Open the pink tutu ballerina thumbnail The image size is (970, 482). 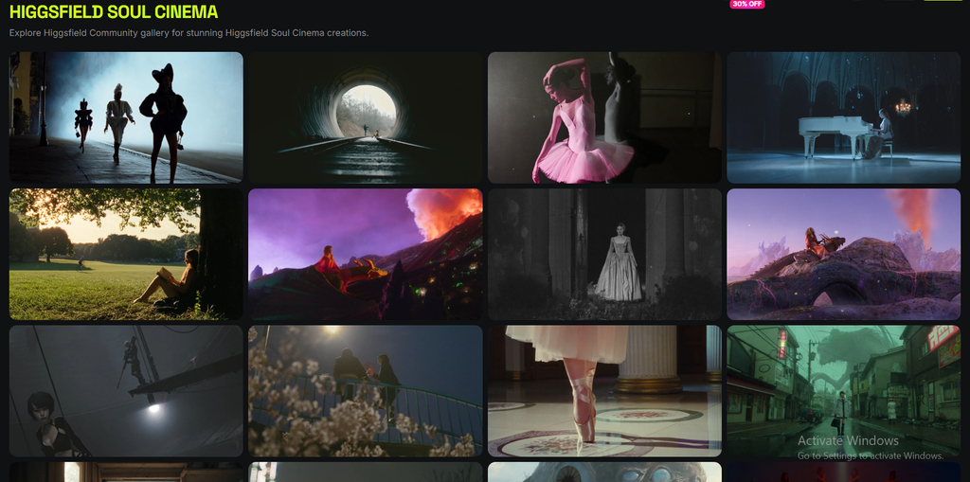coord(604,117)
